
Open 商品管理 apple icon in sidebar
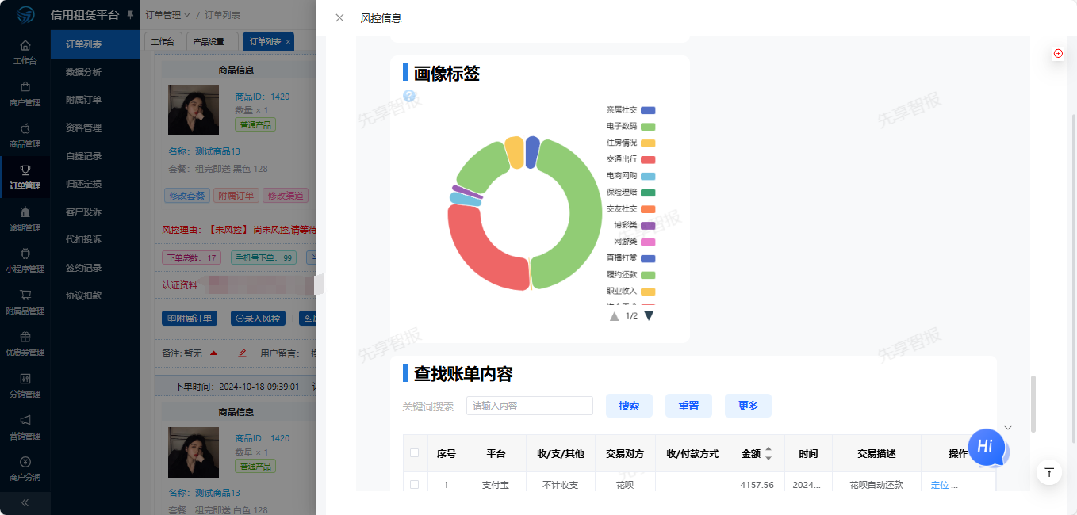point(25,128)
